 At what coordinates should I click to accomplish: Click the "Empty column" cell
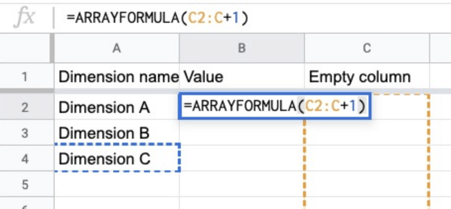point(367,77)
